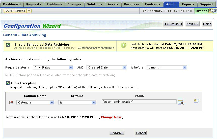Click the << Previous wizard button
The image size is (217, 140).
[x=173, y=24]
